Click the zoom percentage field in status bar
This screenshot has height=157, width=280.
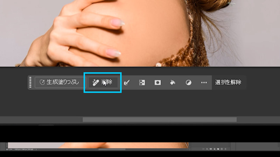click(9, 150)
